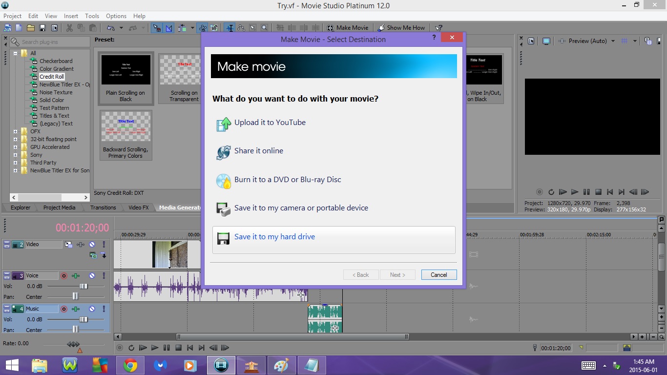
Task: Open the undo history dropdown arrow
Action: coord(121,28)
